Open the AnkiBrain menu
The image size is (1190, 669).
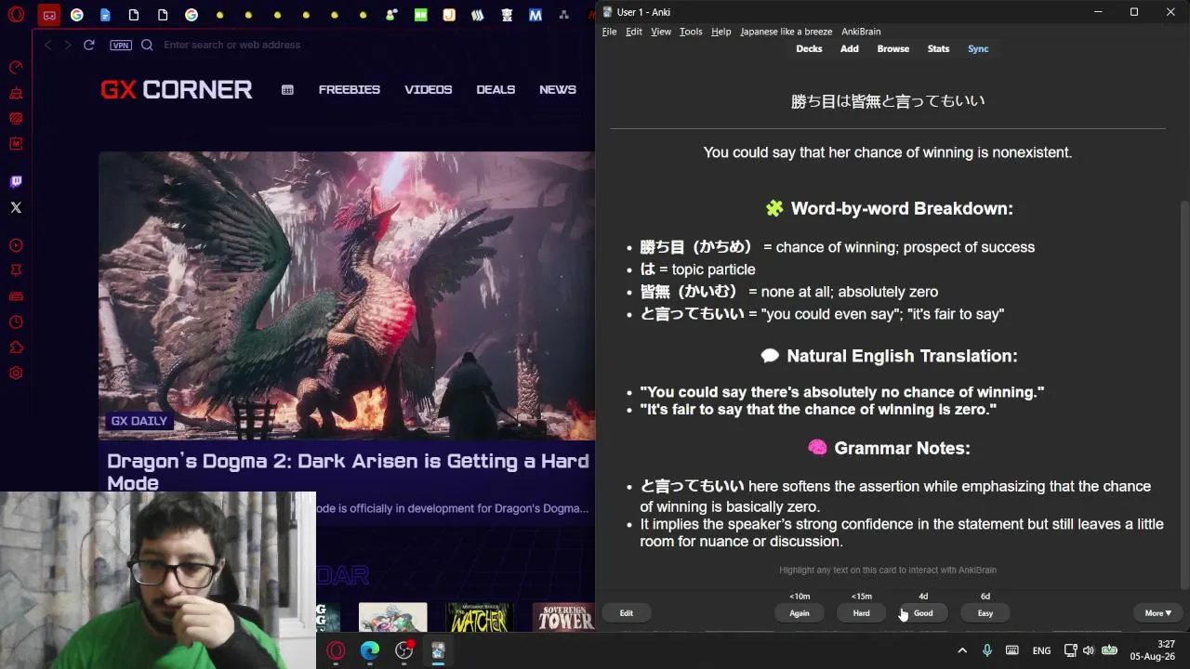tap(861, 32)
